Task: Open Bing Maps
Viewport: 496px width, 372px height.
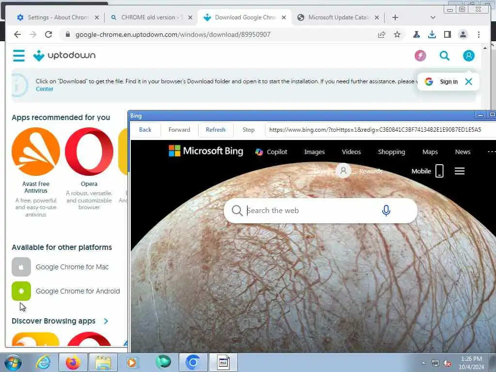Action: pos(430,152)
